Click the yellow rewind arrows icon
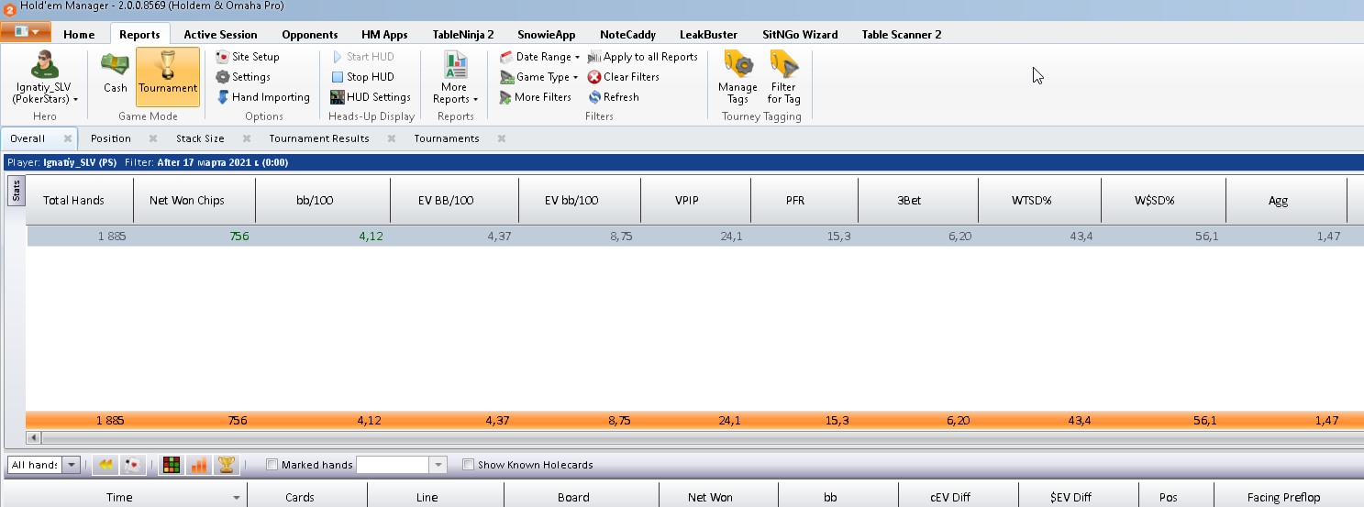 pyautogui.click(x=106, y=465)
